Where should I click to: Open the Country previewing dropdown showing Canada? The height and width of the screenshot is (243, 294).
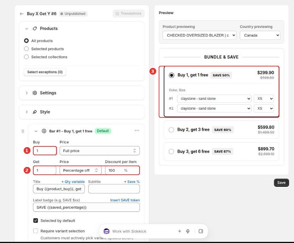click(260, 35)
